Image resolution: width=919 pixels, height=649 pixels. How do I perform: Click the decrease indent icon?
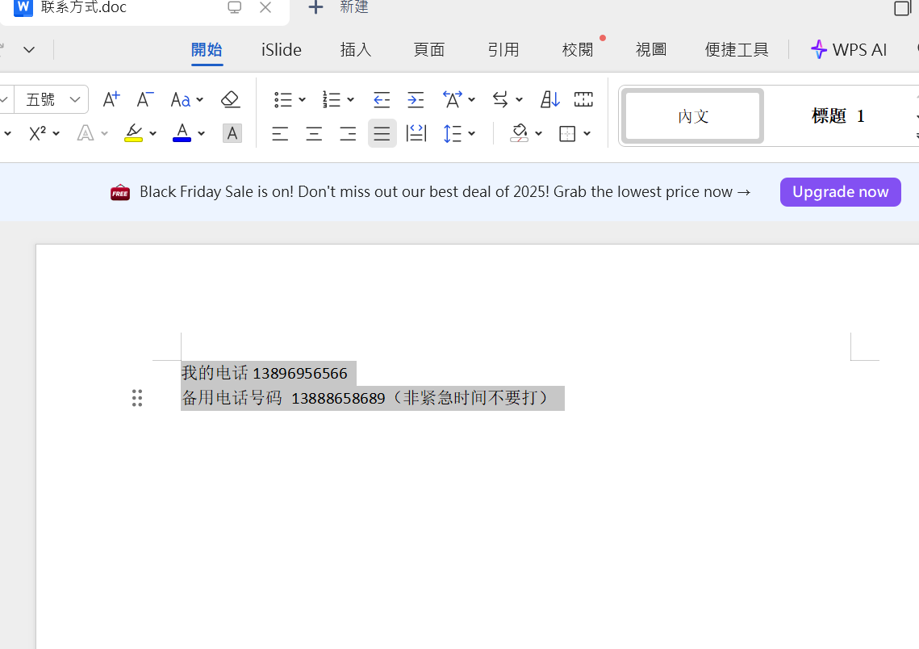pyautogui.click(x=382, y=98)
